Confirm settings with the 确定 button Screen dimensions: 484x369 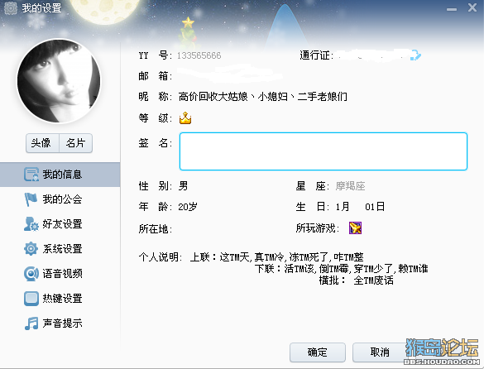(318, 352)
